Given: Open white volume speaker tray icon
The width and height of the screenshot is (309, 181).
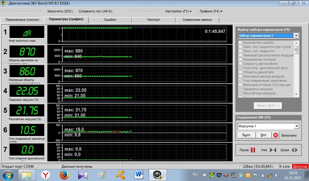Looking at the screenshot, I should (277, 175).
